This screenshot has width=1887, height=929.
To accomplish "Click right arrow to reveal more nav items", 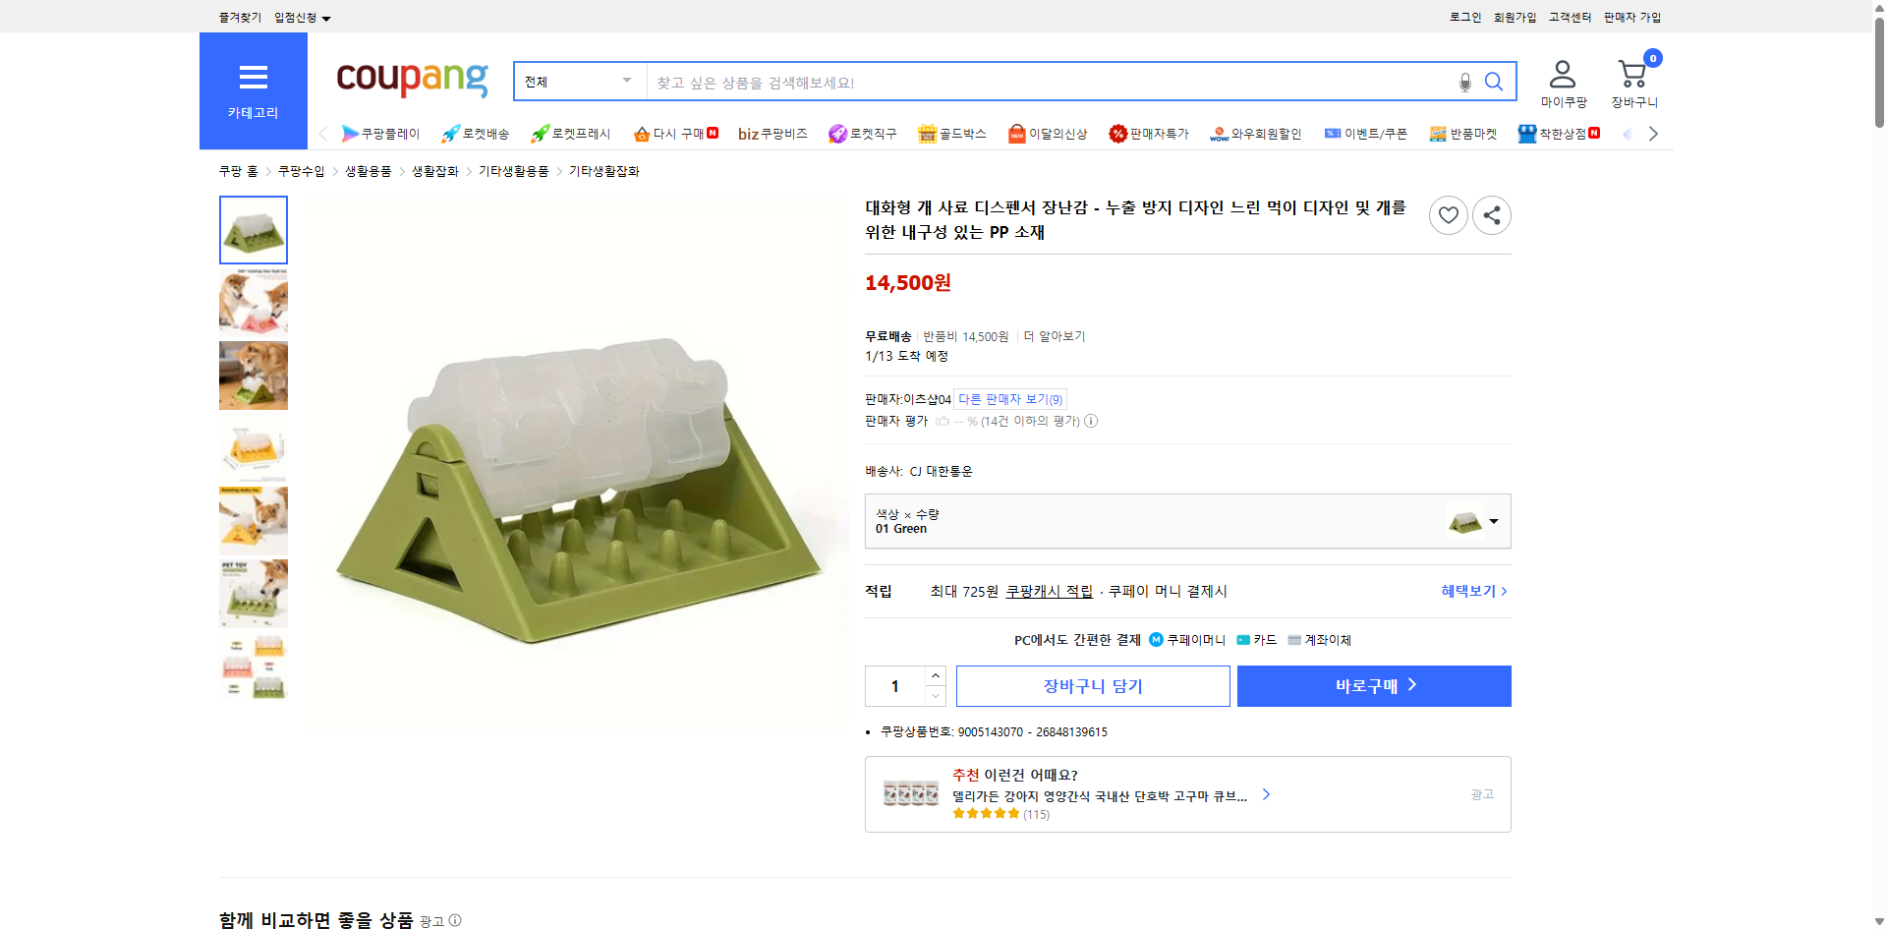I will click(x=1653, y=133).
